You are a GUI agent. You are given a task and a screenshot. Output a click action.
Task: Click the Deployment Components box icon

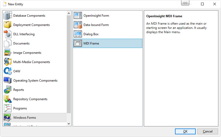click(8, 25)
